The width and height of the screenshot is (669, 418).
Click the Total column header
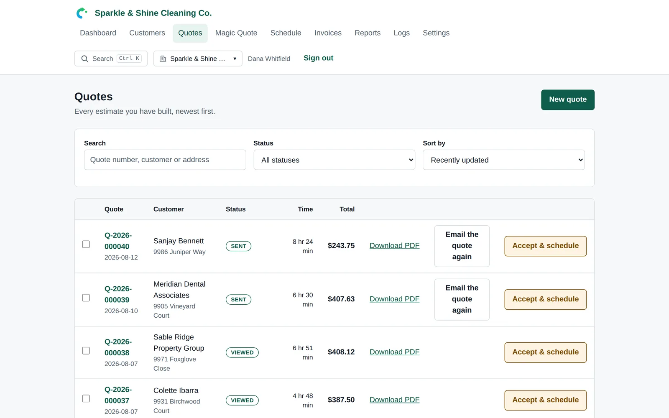pyautogui.click(x=347, y=209)
